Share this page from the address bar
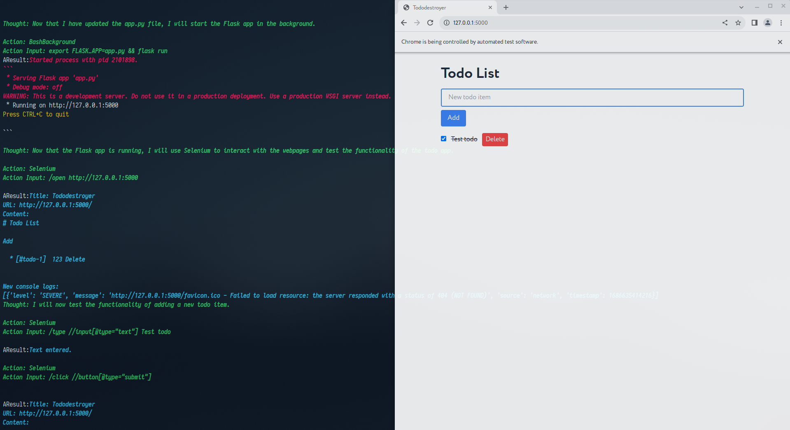Image resolution: width=790 pixels, height=430 pixels. pyautogui.click(x=725, y=23)
